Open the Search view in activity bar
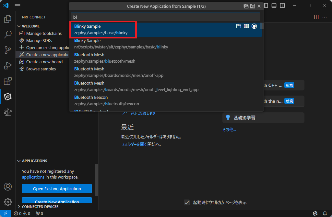 (x=8, y=34)
